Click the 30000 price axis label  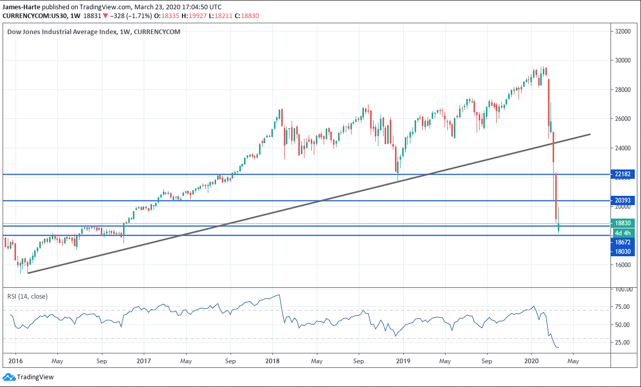tap(622, 60)
